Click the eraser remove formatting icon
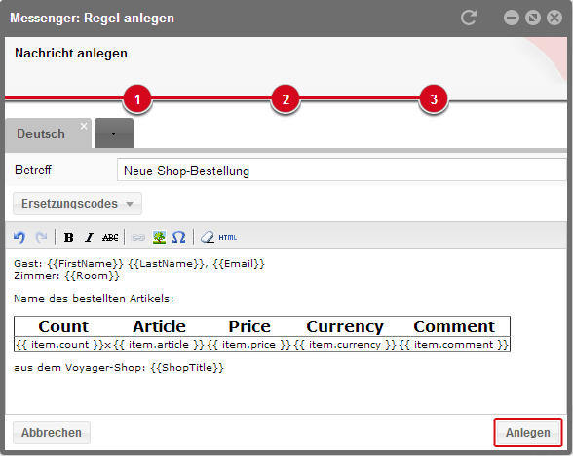The width and height of the screenshot is (573, 456). point(208,237)
